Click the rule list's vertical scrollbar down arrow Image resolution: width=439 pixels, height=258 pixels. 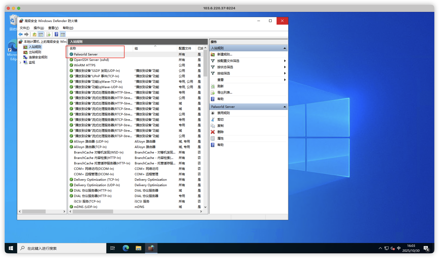click(205, 207)
